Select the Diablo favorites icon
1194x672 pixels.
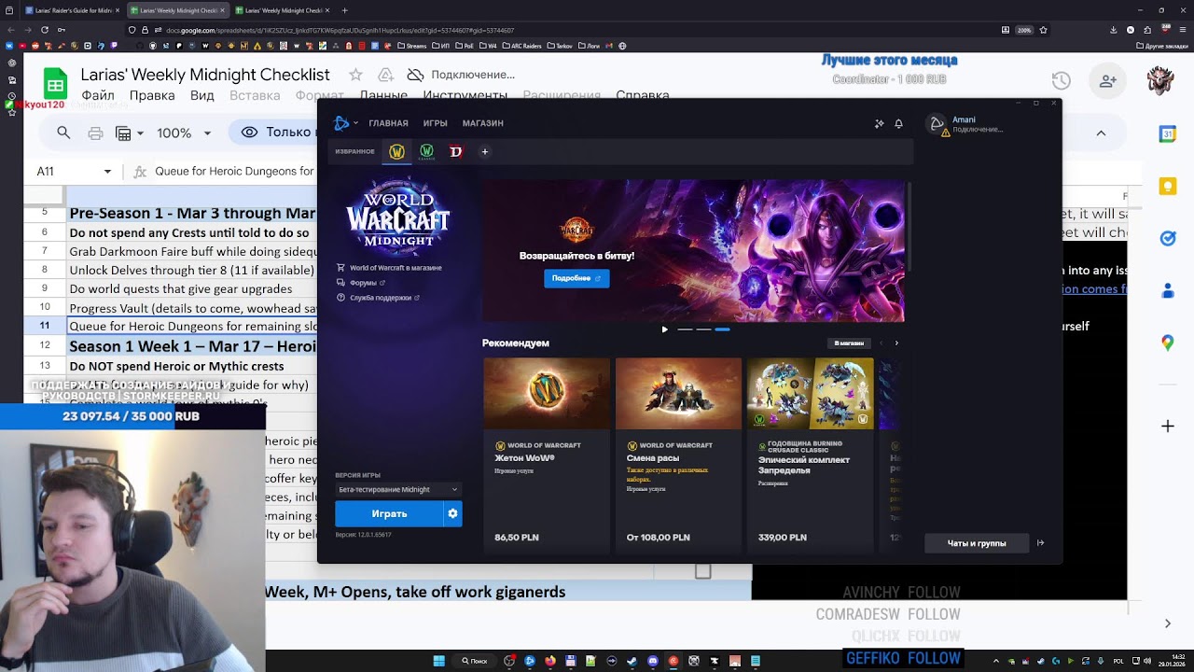(456, 151)
